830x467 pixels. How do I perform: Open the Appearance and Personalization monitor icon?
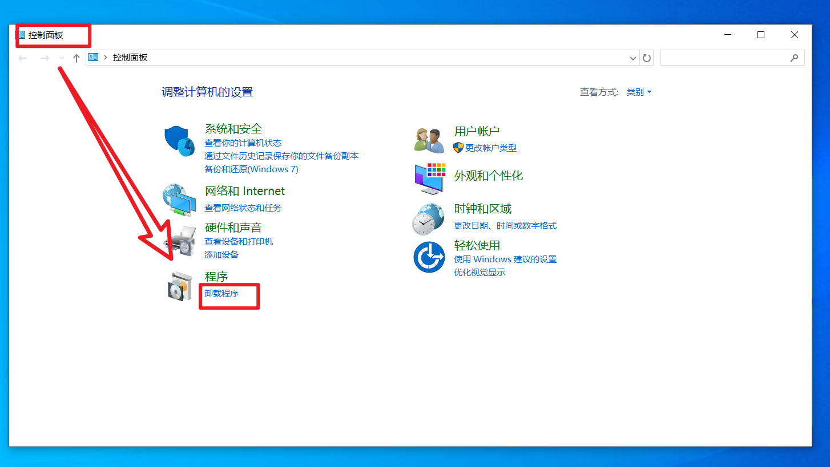(x=429, y=178)
